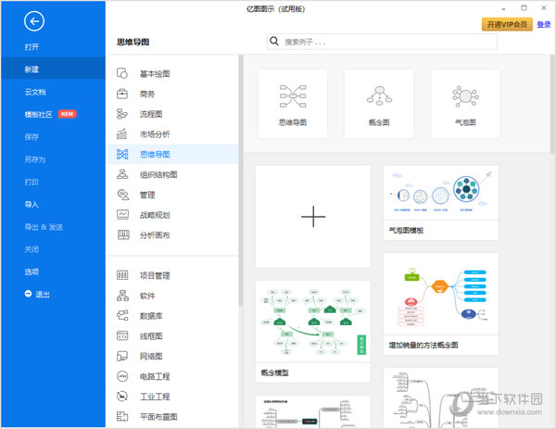Open 选项 in the sidebar
Screen dimensions: 556x429
pos(32,271)
